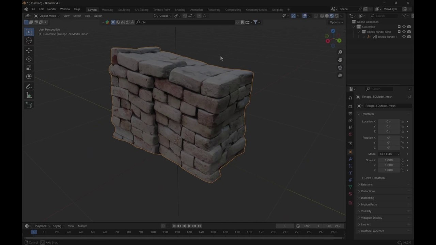
Task: Select the Add Cube tool
Action: coord(29,105)
